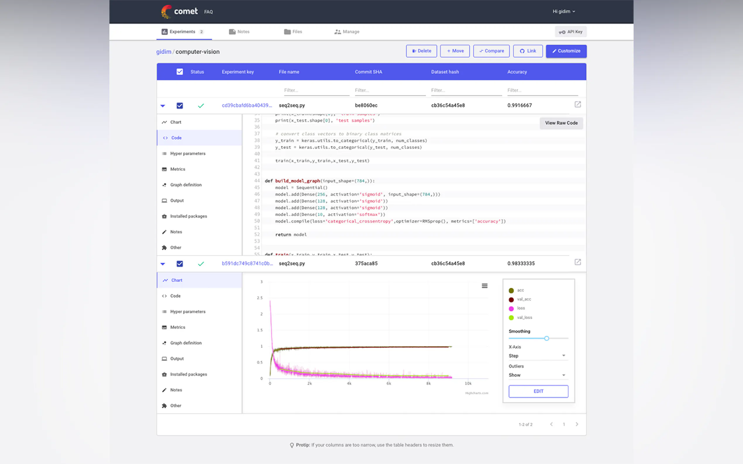This screenshot has width=743, height=464.
Task: Switch to the Files tab
Action: 293,32
